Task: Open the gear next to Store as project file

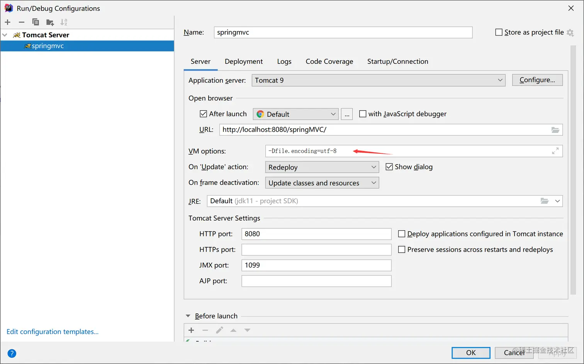Action: [x=570, y=33]
